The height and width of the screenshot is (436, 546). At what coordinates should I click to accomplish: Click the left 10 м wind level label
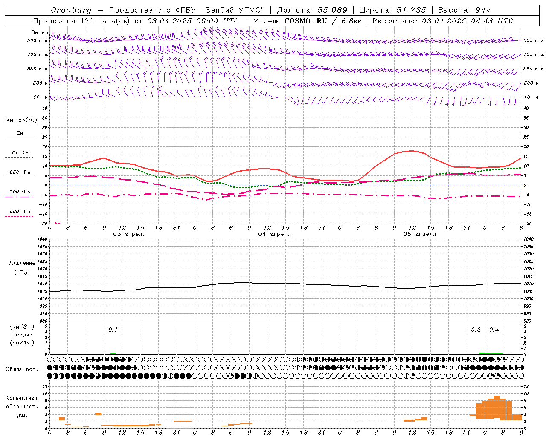41,97
